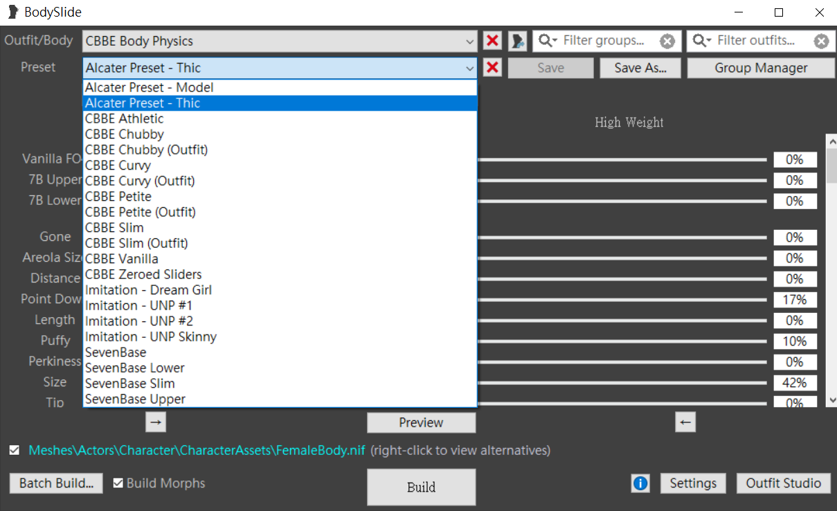Screen dimensions: 837x511
Task: Click the slider list scrollbar down arrow
Action: tap(831, 400)
